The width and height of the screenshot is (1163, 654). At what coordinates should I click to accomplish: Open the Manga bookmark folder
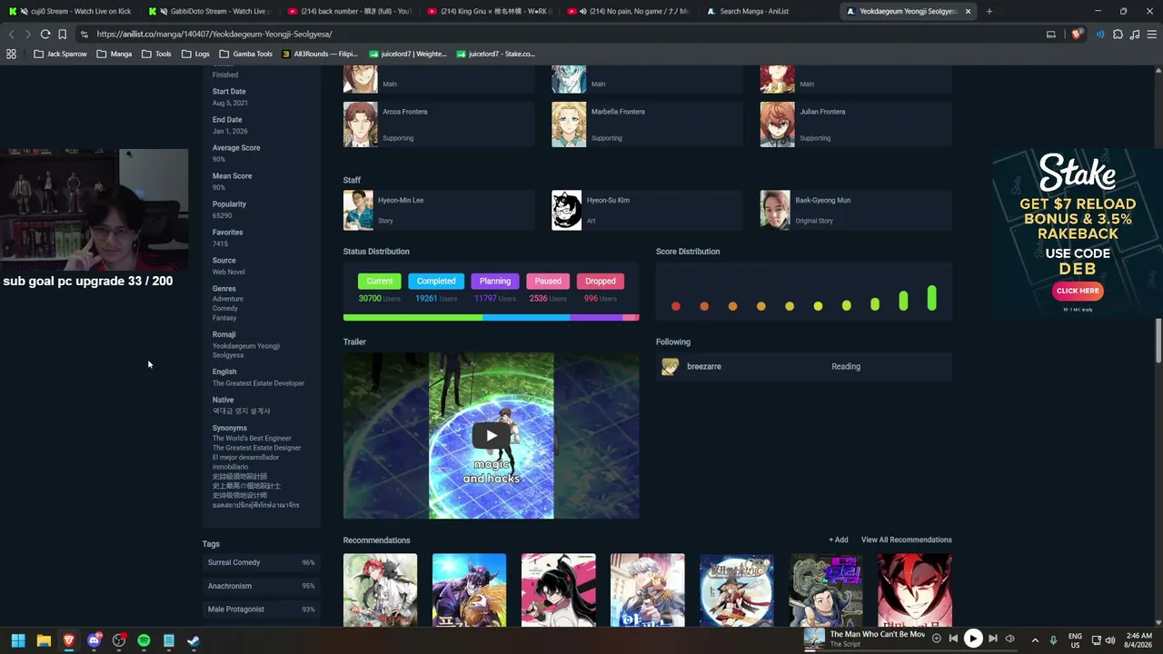pyautogui.click(x=114, y=54)
